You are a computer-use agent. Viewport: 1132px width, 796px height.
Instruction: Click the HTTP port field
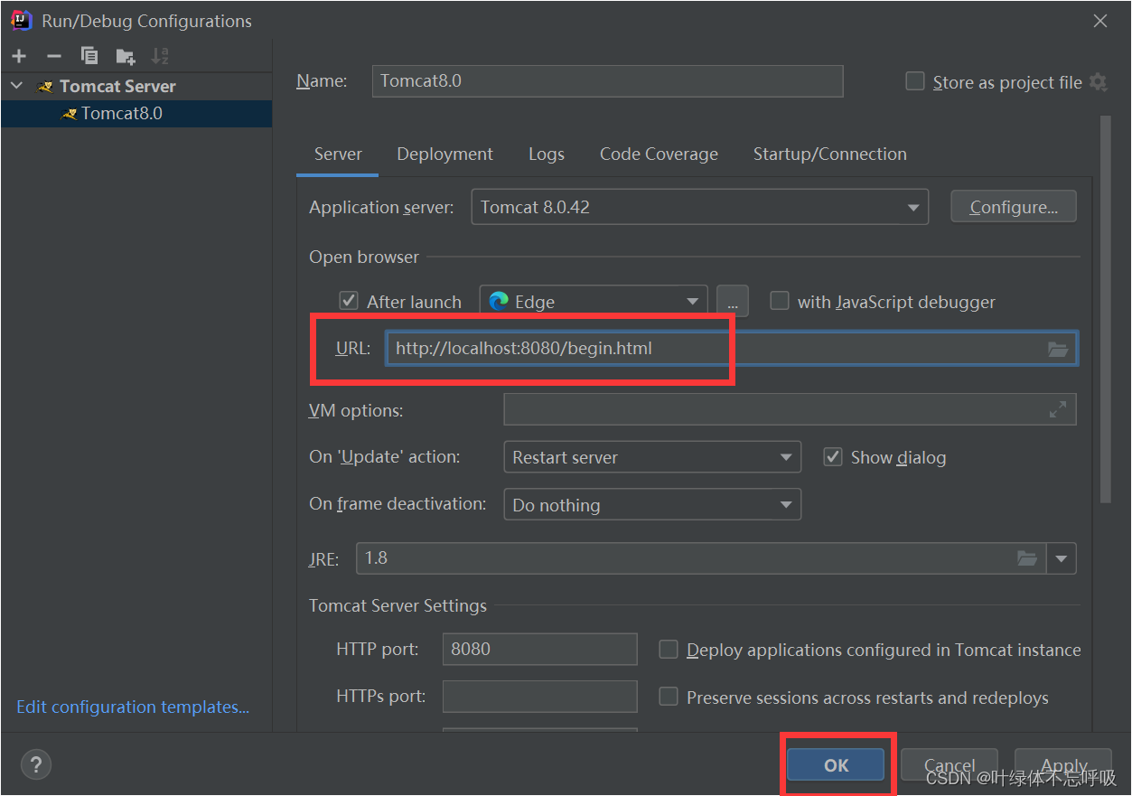click(x=539, y=649)
